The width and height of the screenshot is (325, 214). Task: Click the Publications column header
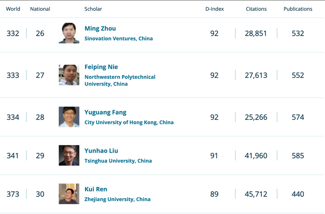[298, 9]
